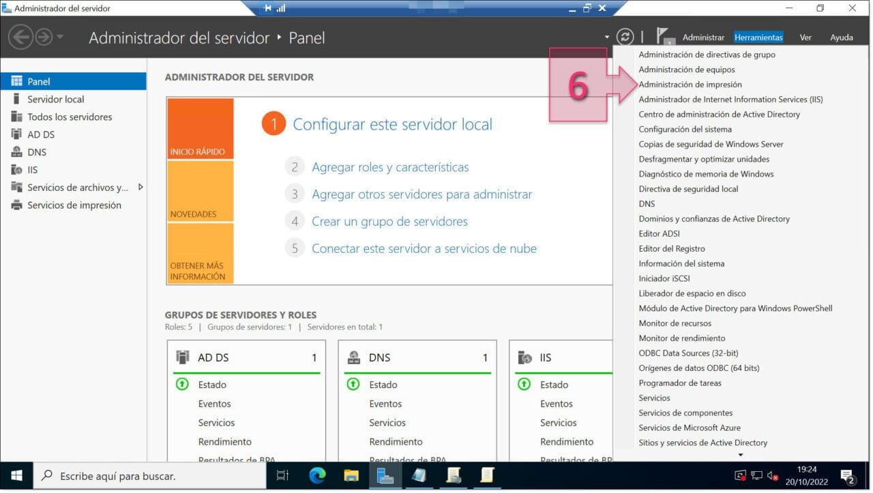Image resolution: width=873 pixels, height=493 pixels.
Task: Open the Administrar menu
Action: coord(703,38)
